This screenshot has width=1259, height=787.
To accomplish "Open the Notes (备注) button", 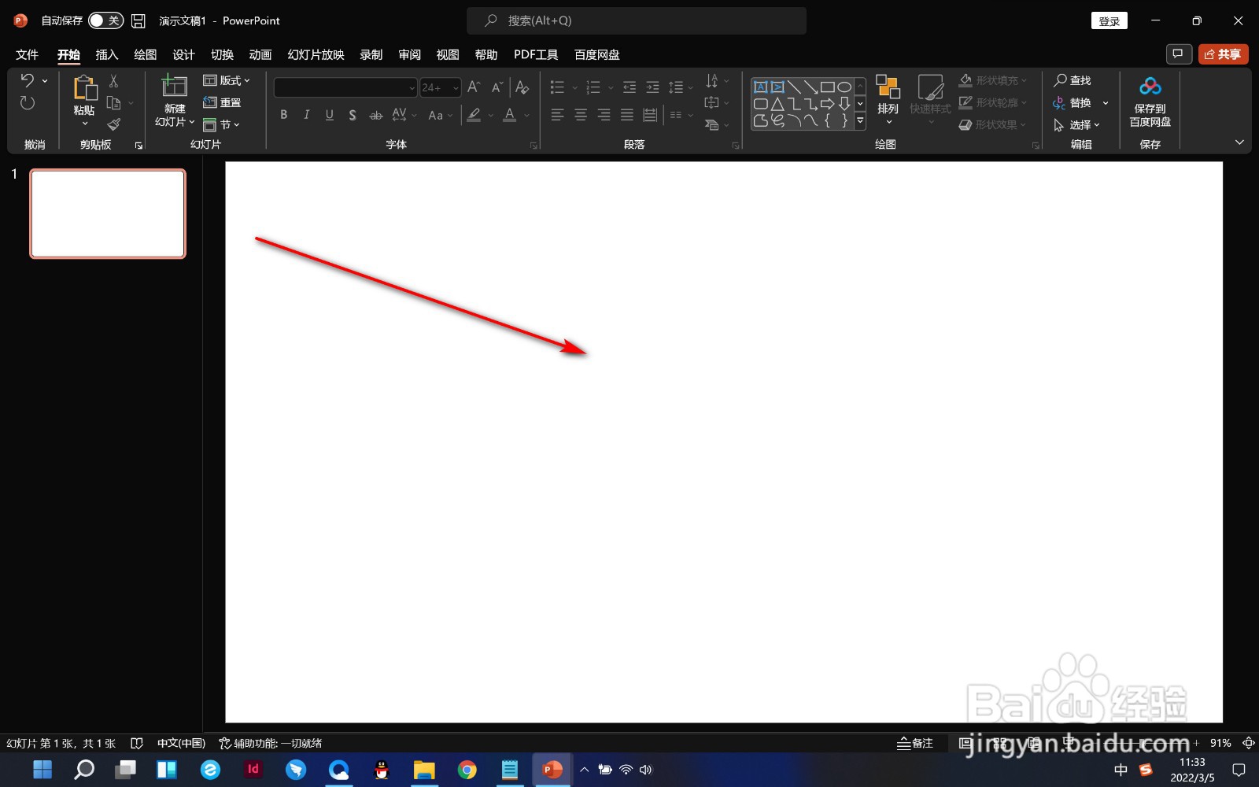I will [x=915, y=743].
